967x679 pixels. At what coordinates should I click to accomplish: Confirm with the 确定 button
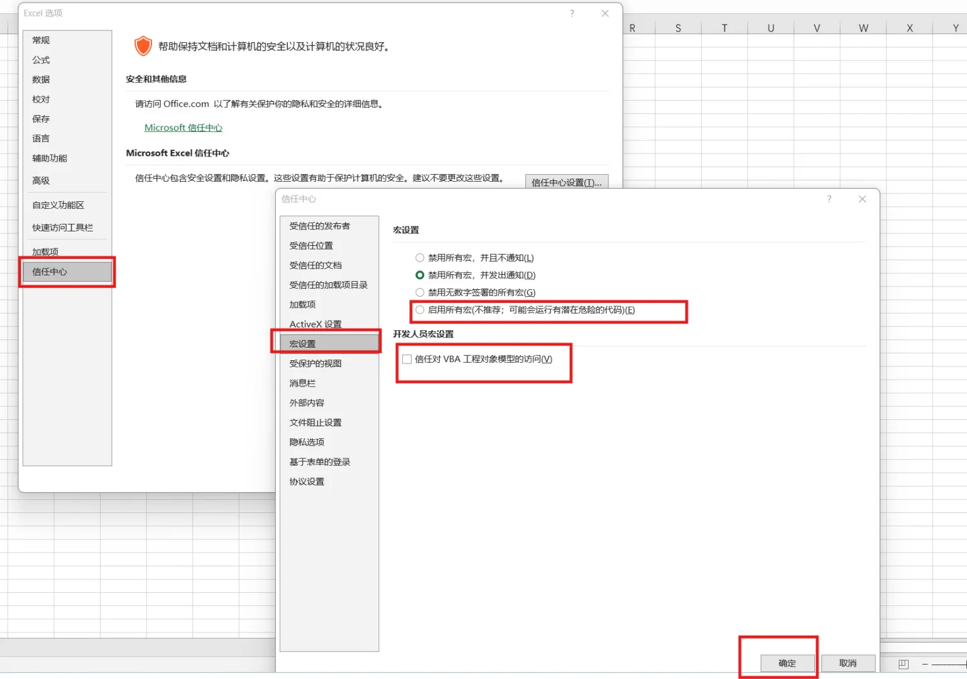(787, 663)
